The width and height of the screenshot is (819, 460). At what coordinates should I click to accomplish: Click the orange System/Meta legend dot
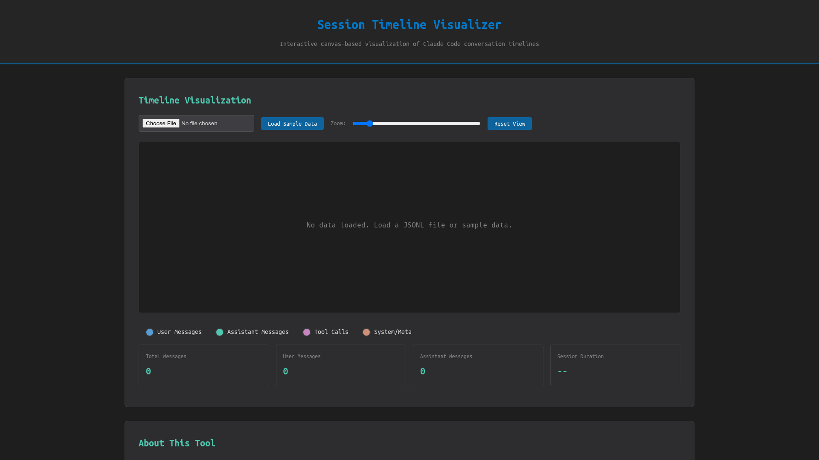(x=366, y=332)
